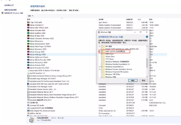Viewport: 181px width, 125px height.
Task: Click the Adobe Audition 2020 icon
Action: 28,33
